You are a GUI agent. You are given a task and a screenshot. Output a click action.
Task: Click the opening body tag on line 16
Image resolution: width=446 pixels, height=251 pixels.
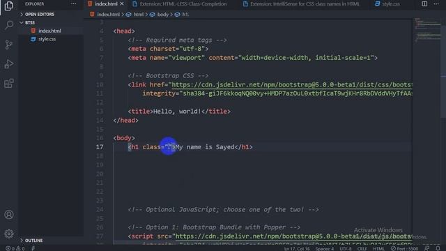(x=124, y=138)
